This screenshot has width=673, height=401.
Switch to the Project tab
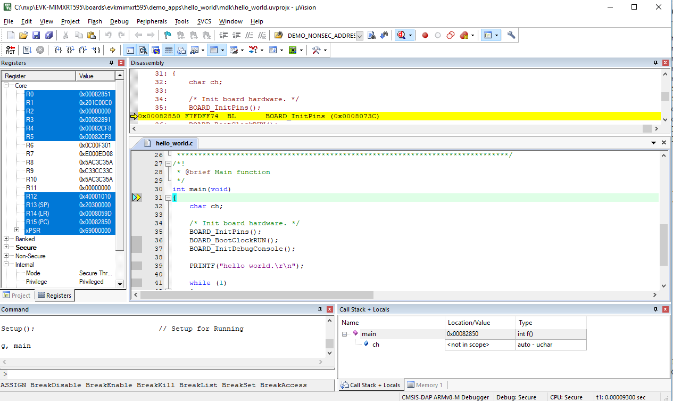tap(17, 296)
